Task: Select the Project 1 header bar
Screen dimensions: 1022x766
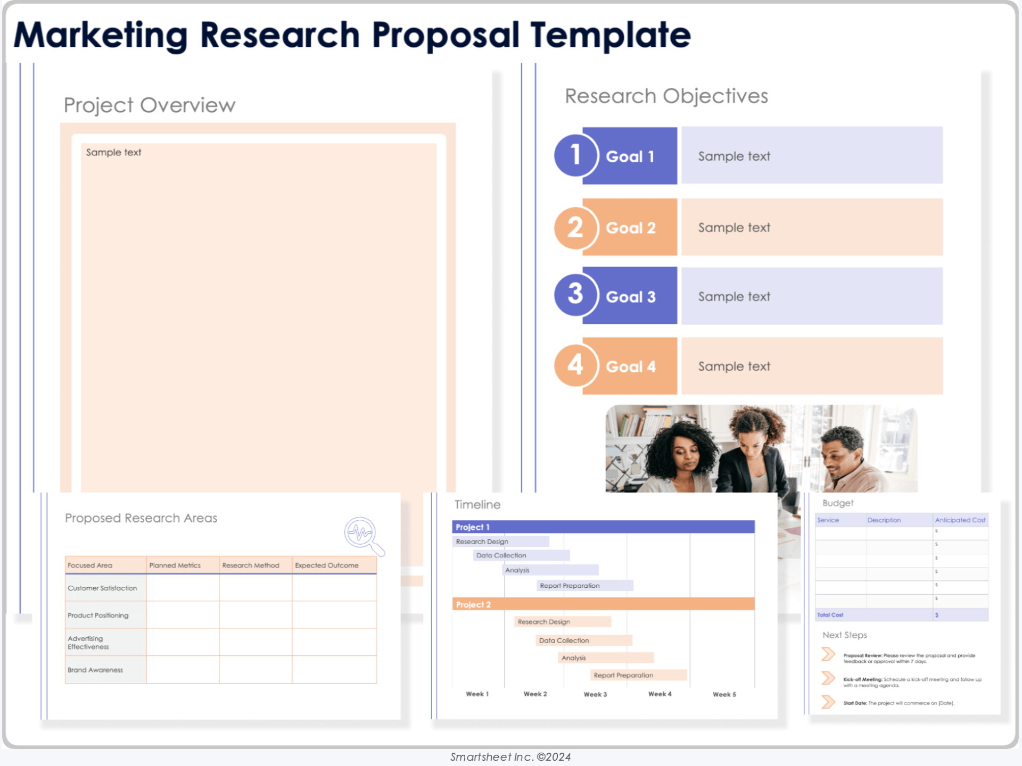Action: pos(604,527)
